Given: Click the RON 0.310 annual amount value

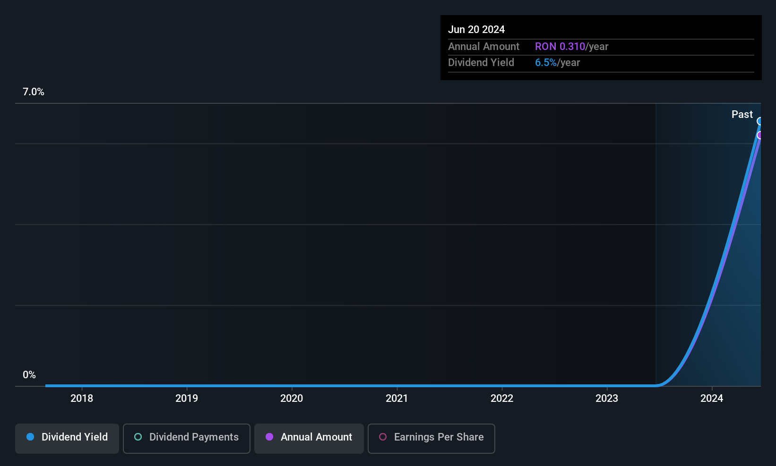Looking at the screenshot, I should [560, 46].
